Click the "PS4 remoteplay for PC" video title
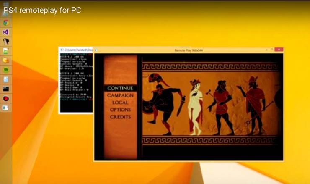 (x=42, y=10)
